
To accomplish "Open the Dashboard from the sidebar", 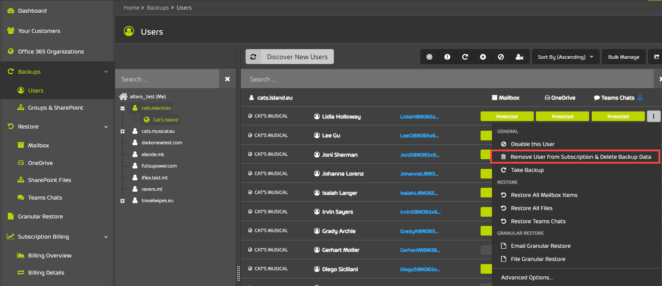I will [33, 10].
